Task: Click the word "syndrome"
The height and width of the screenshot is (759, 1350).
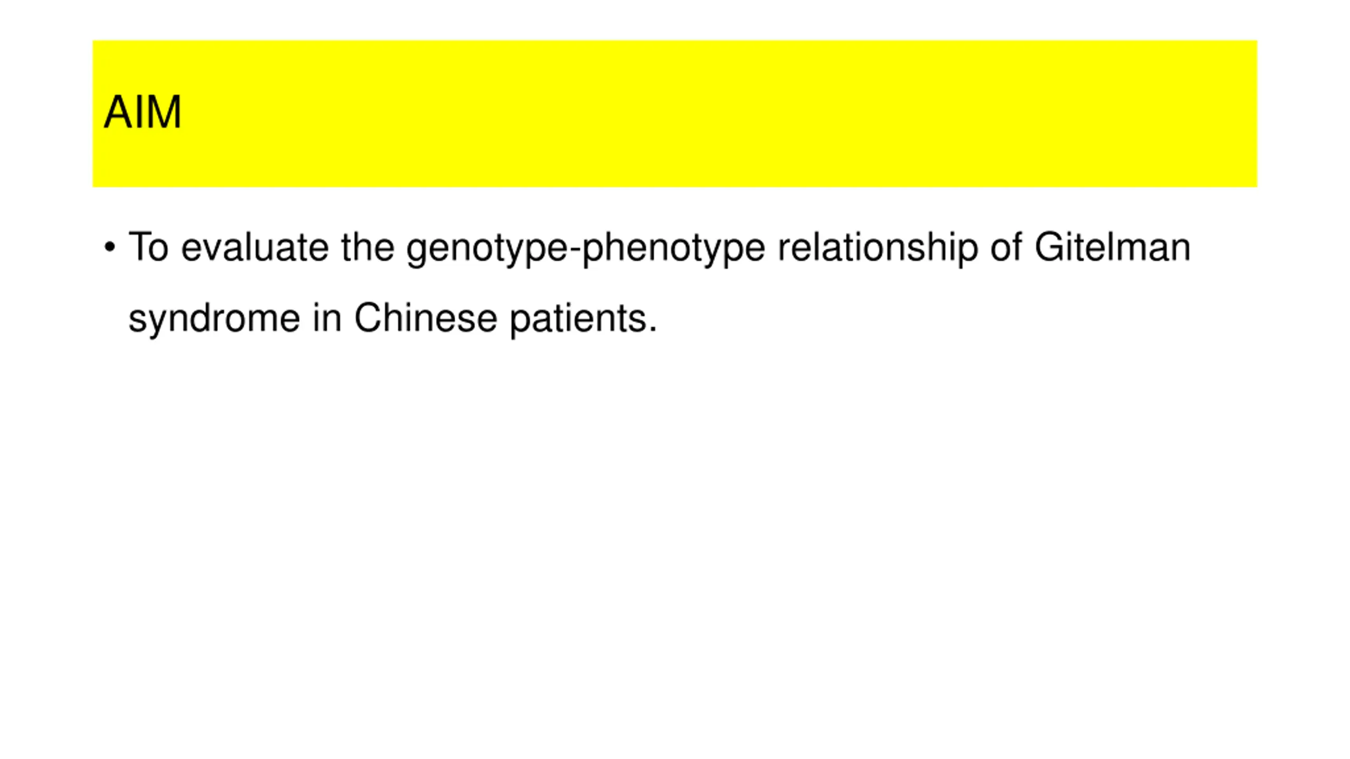Action: (x=214, y=319)
